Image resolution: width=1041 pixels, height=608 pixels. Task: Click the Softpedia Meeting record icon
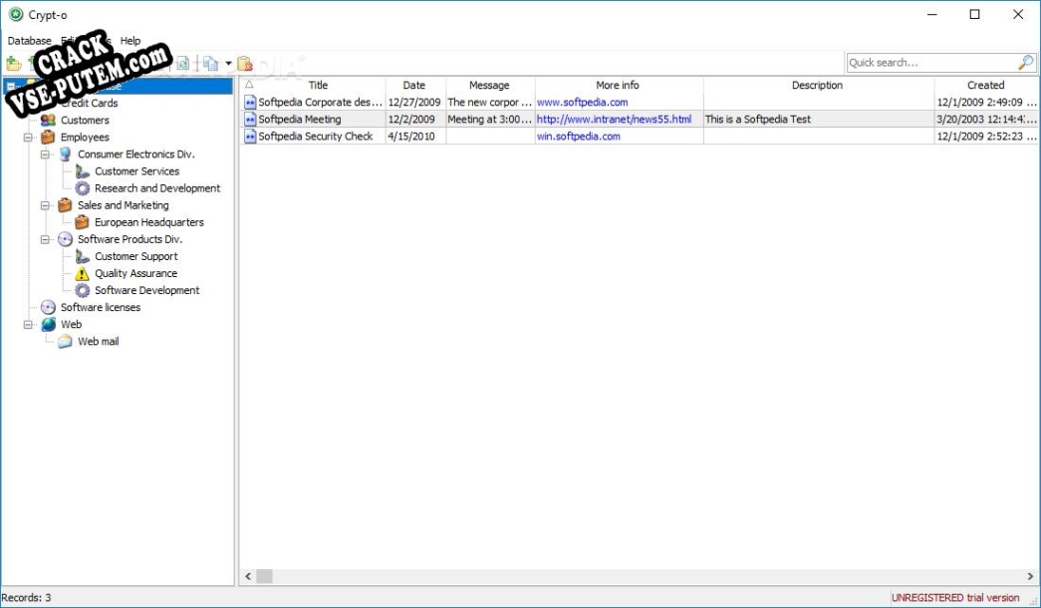pos(250,120)
